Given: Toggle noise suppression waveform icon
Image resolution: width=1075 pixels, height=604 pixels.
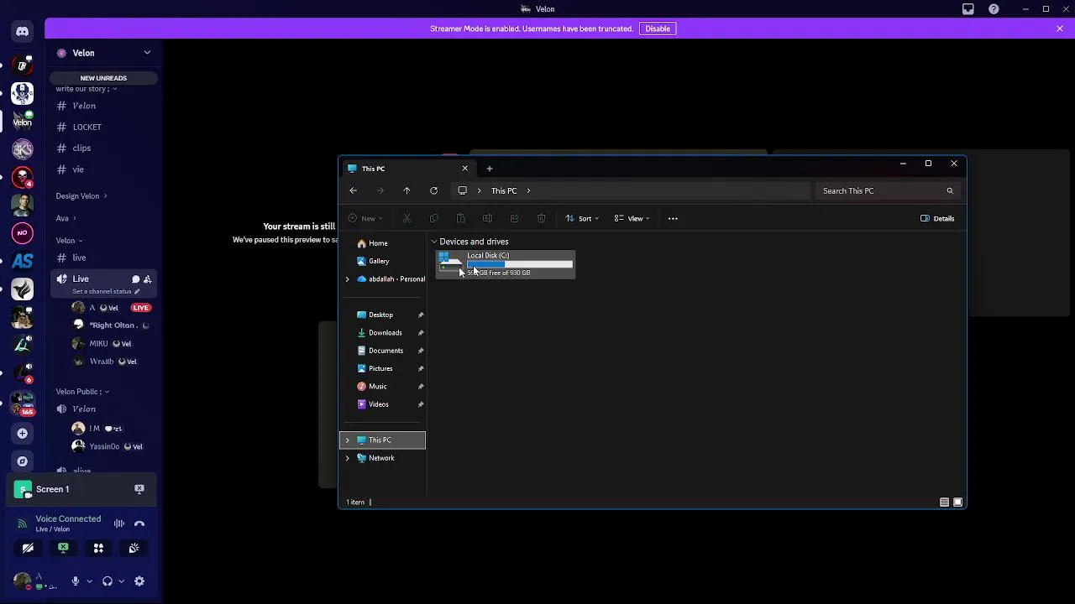Looking at the screenshot, I should pyautogui.click(x=119, y=523).
